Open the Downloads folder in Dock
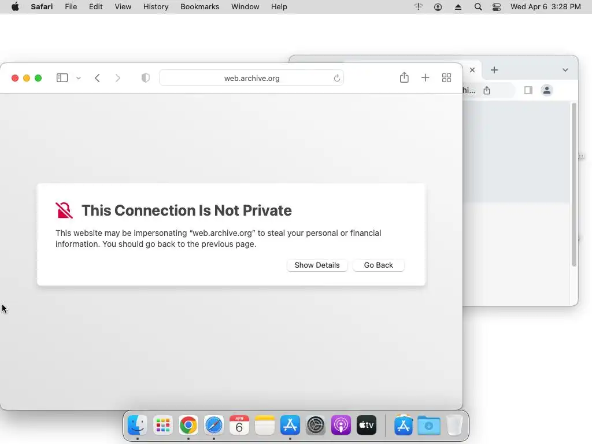 tap(429, 425)
